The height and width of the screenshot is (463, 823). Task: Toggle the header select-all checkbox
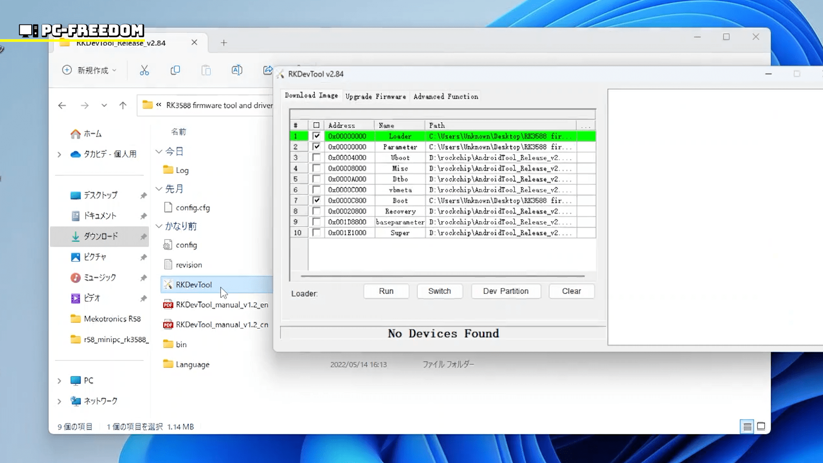316,125
